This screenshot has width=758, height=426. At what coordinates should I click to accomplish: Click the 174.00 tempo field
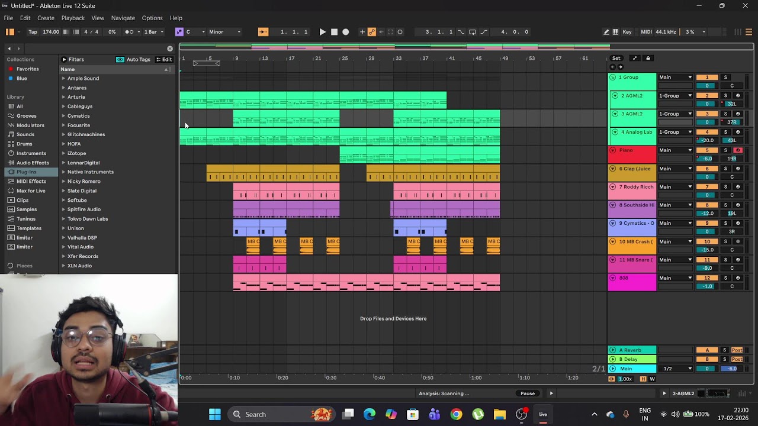50,32
